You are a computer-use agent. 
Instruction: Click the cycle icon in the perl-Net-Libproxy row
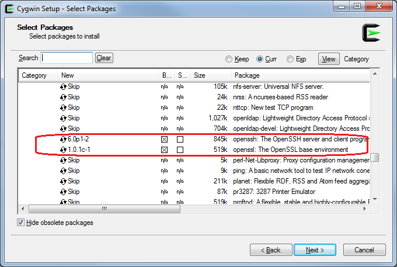[x=63, y=161]
